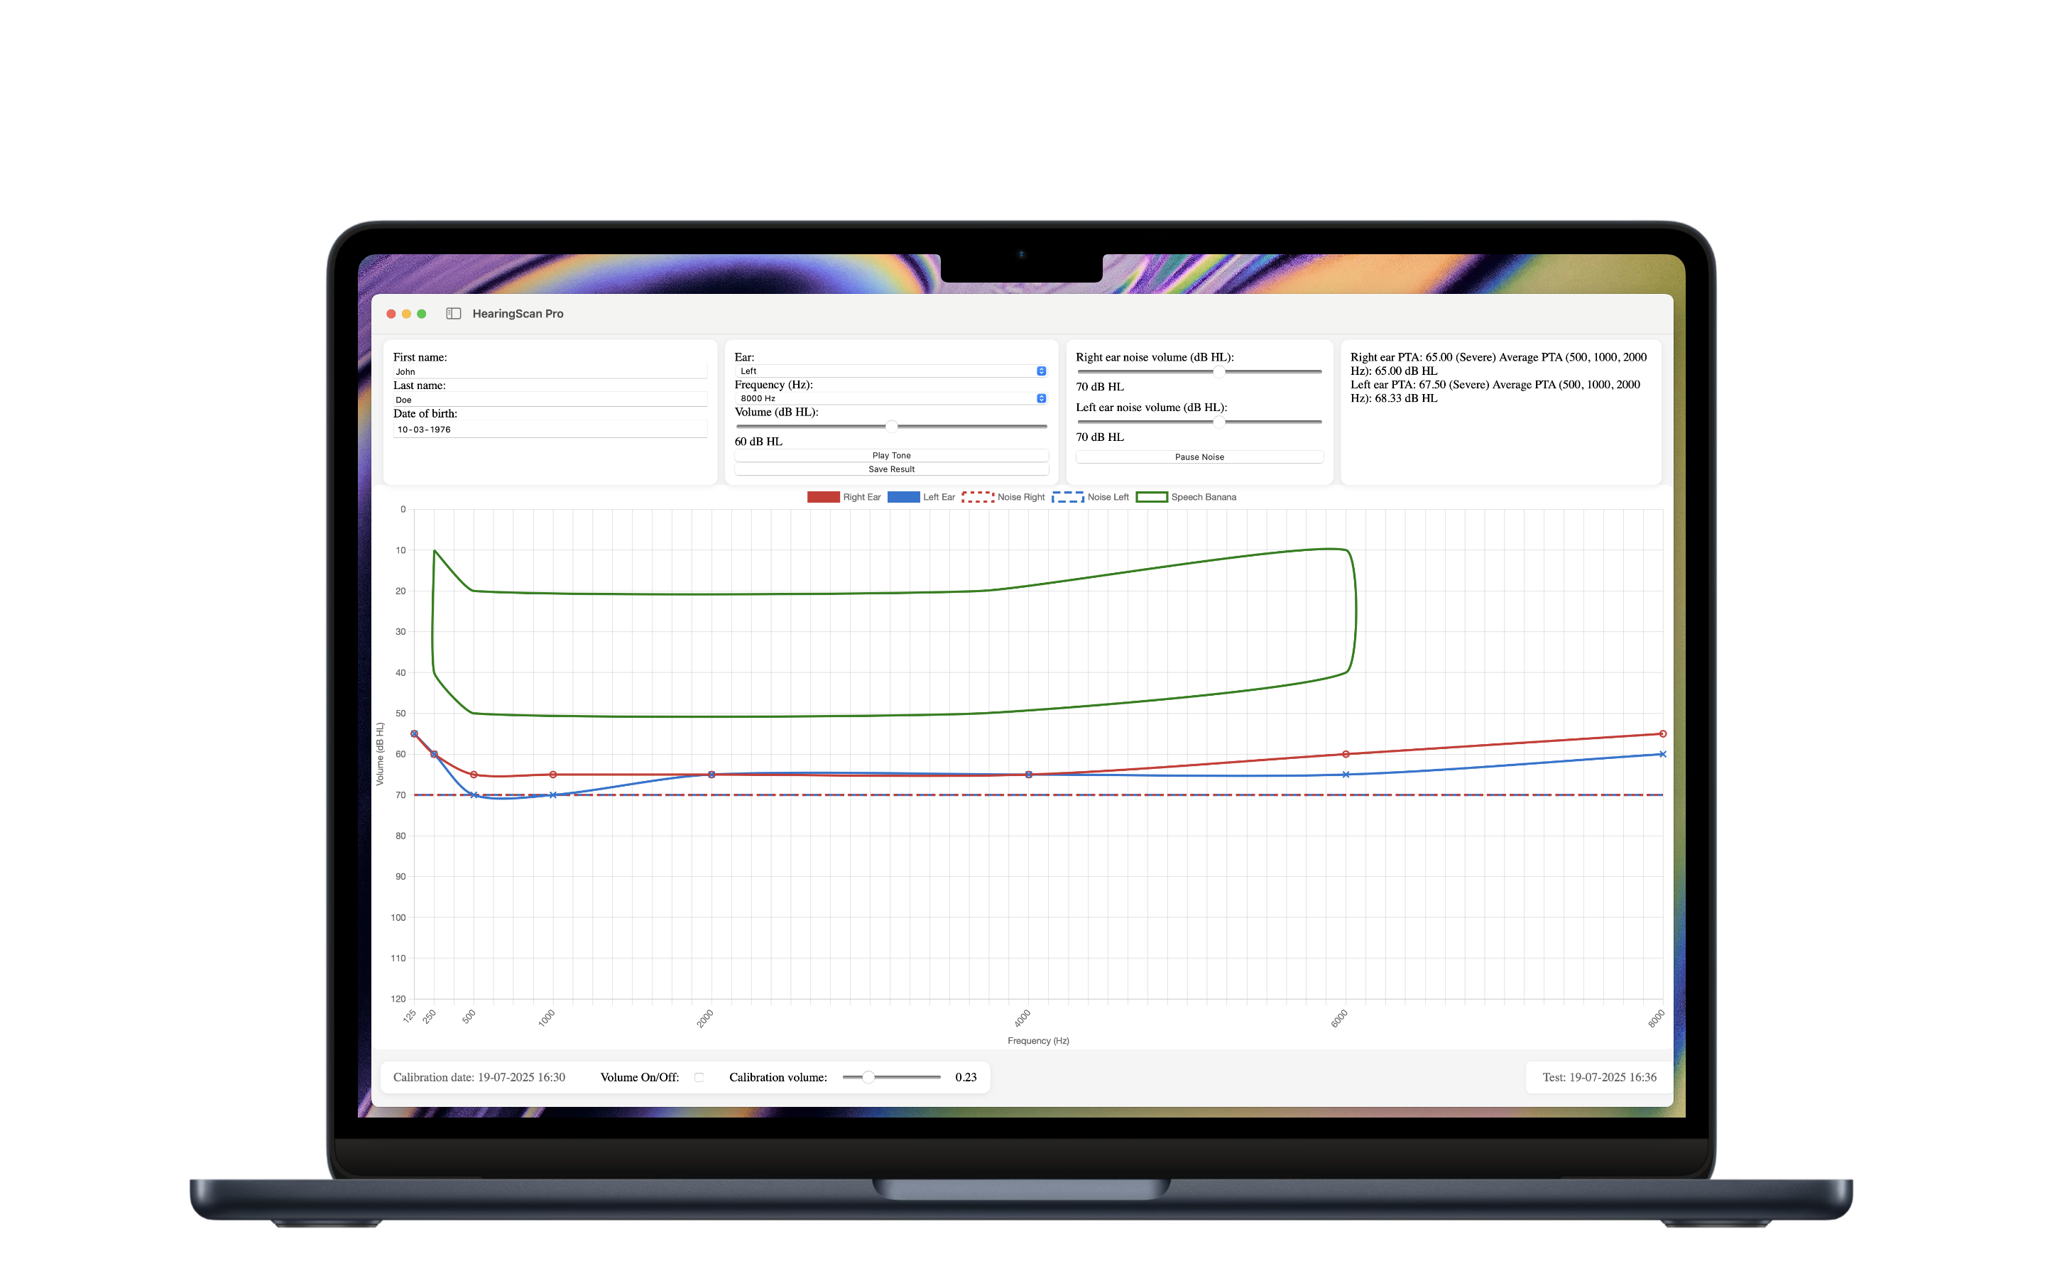Click the left ear noise volume slider
2045x1278 pixels.
[x=1218, y=421]
